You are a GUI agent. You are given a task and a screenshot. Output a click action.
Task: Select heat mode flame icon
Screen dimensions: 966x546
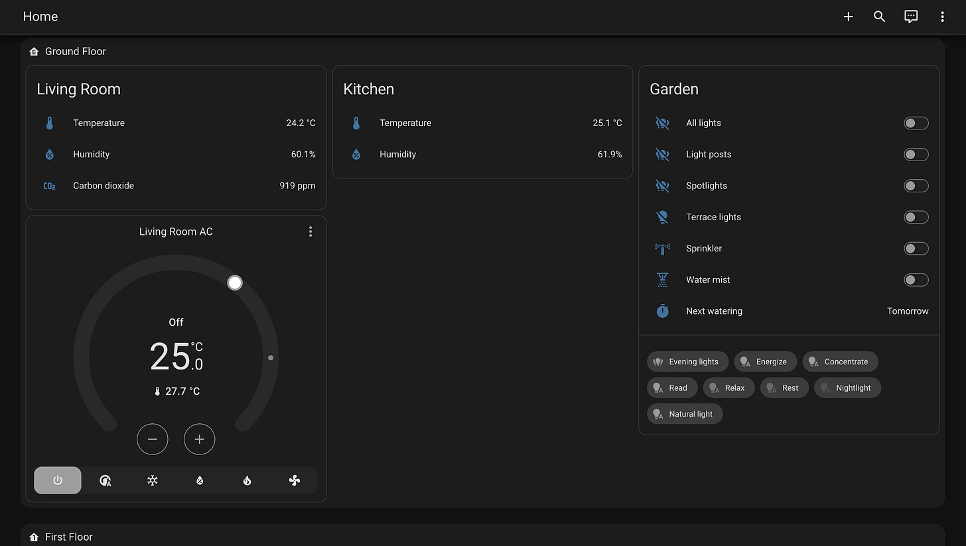247,480
